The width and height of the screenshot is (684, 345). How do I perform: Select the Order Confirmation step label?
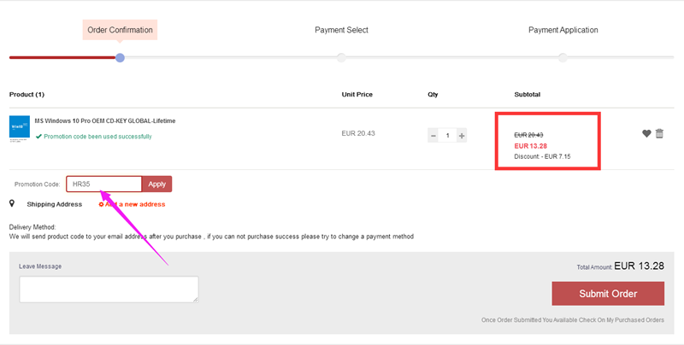point(121,30)
